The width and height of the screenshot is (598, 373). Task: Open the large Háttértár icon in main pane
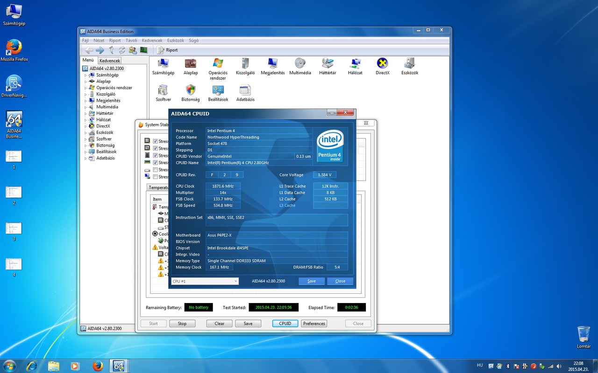327,66
